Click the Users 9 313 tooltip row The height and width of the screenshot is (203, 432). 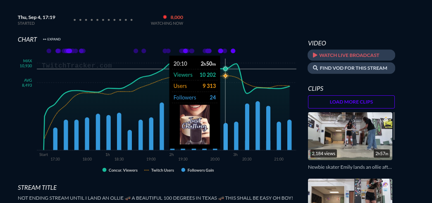pos(195,86)
